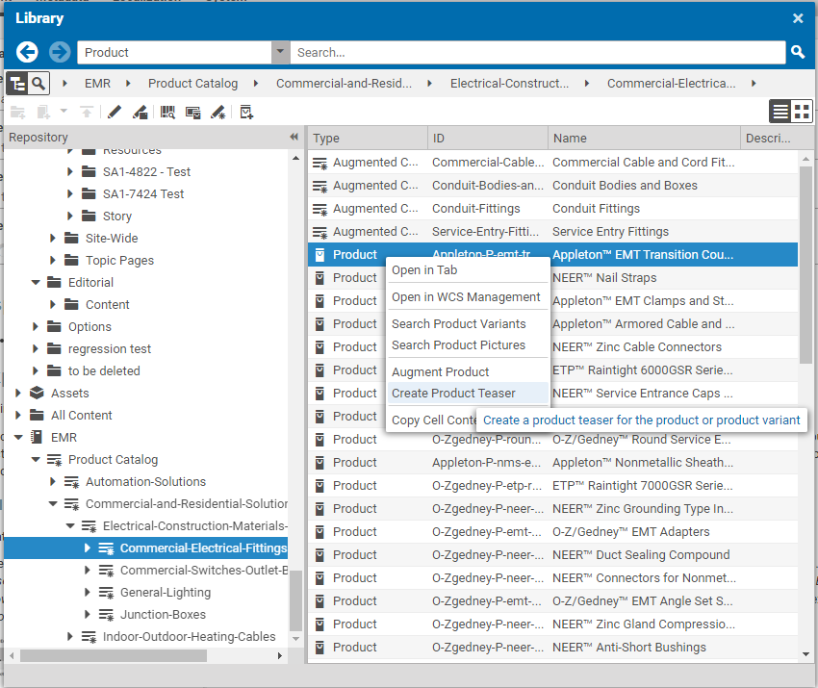Image resolution: width=818 pixels, height=688 pixels.
Task: Open the Product content type dropdown
Action: pos(280,52)
